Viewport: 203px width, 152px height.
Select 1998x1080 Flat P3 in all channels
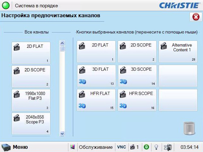click(31, 100)
